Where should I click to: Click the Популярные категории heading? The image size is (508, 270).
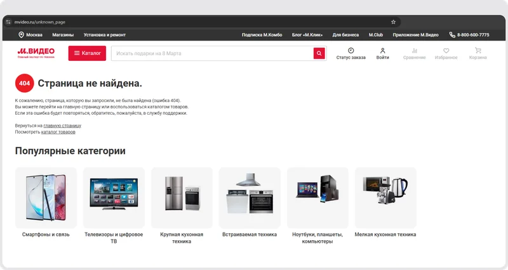pos(70,151)
